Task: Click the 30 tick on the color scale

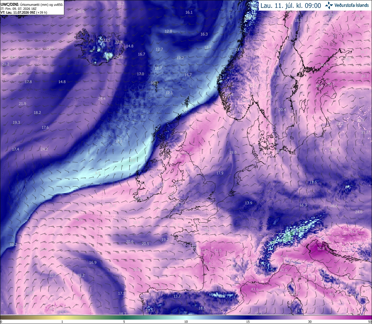Action: [x=310, y=322]
